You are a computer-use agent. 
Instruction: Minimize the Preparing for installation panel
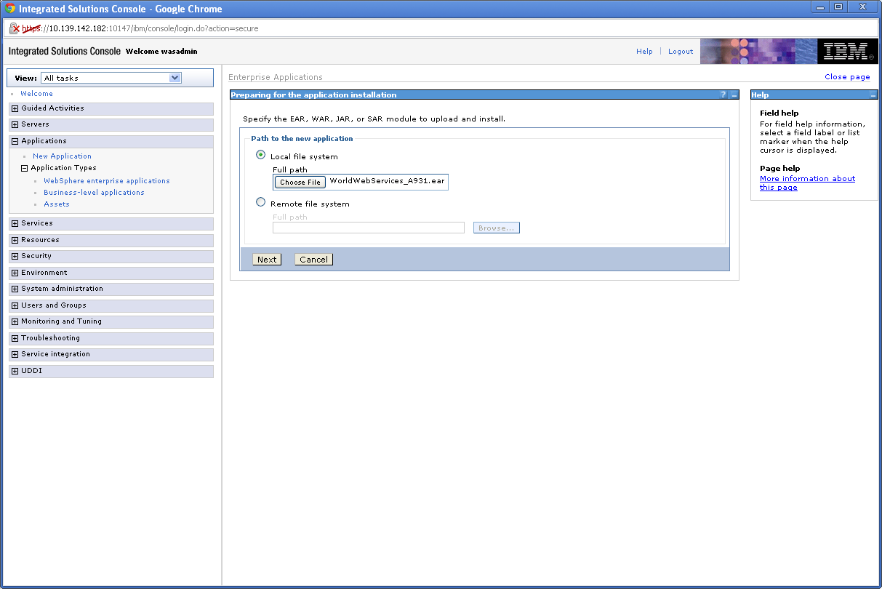pos(734,95)
